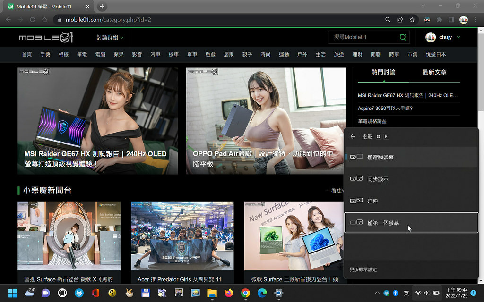The image size is (484, 302).
Task: Click the Bluetooth tray icon
Action: click(396, 293)
